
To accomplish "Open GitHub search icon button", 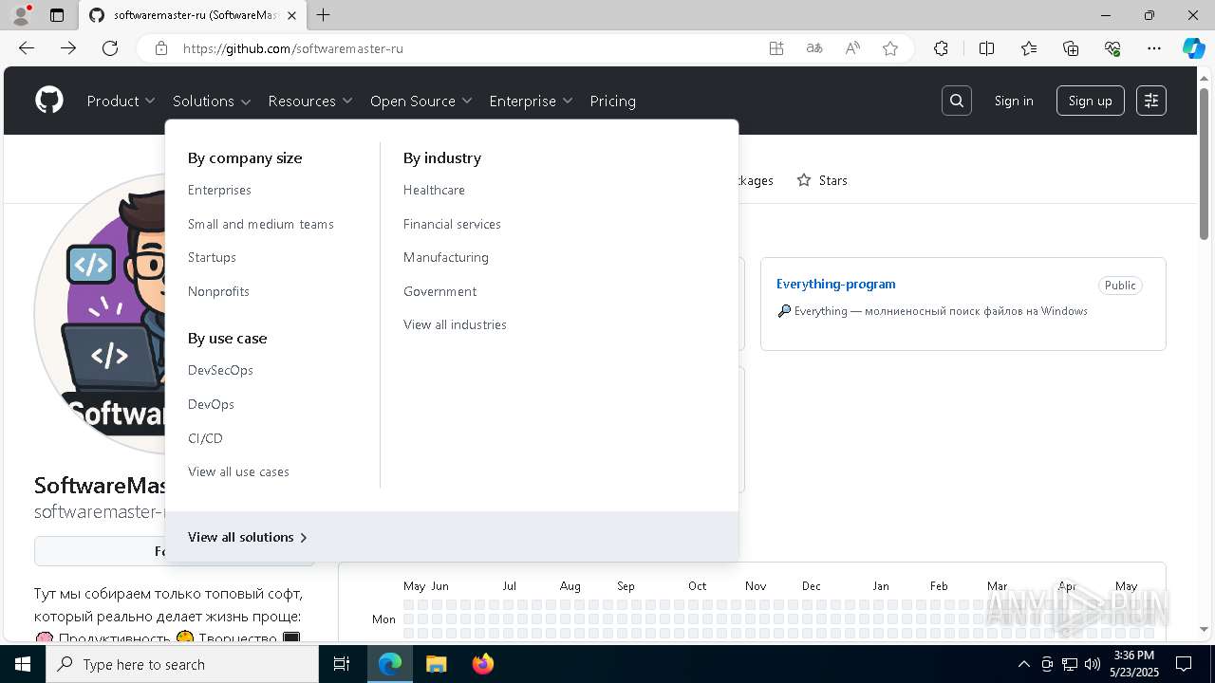I will [x=957, y=101].
